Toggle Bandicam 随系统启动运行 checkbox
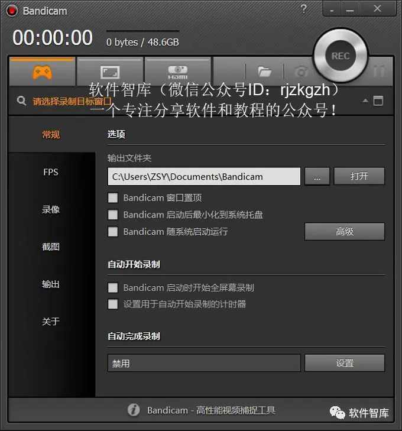The image size is (402, 431). point(113,231)
